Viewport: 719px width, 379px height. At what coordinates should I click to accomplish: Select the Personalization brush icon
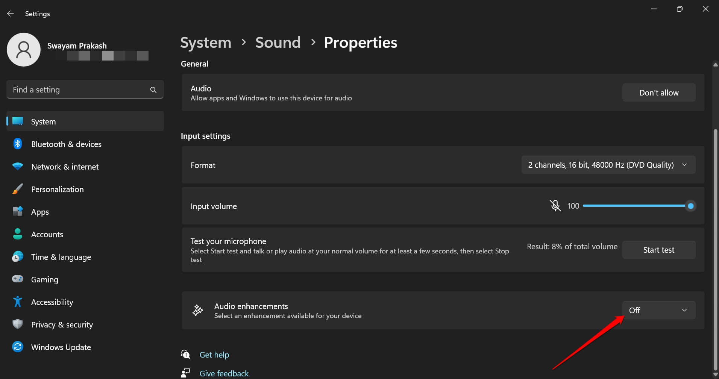[17, 189]
